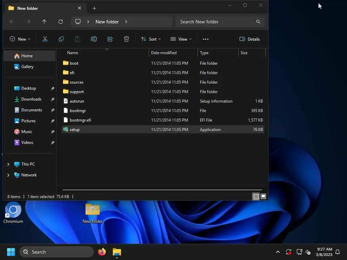Click the network status tray icon
Screen dimensions: 347x260
click(x=300, y=252)
